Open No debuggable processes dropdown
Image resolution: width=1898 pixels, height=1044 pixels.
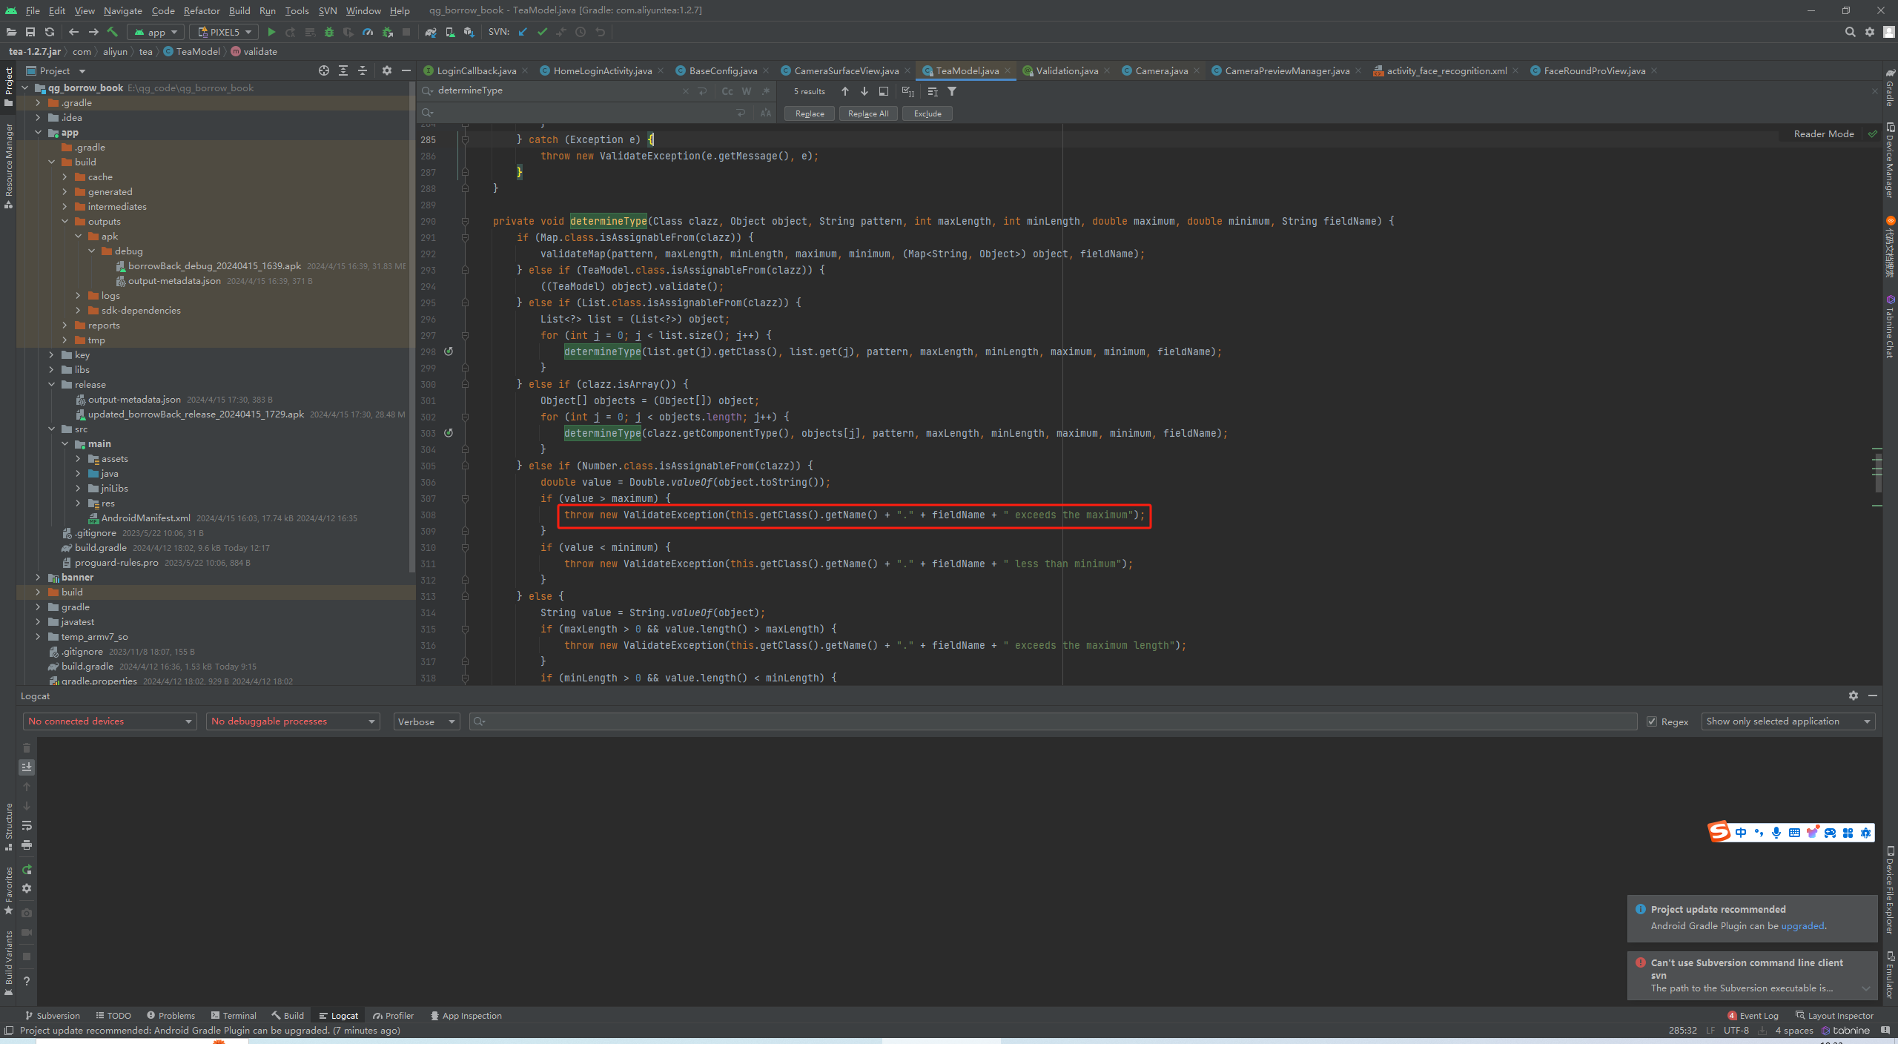[293, 721]
